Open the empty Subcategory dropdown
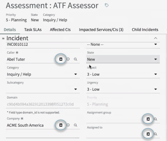This screenshot has height=141, width=167. tap(43, 89)
